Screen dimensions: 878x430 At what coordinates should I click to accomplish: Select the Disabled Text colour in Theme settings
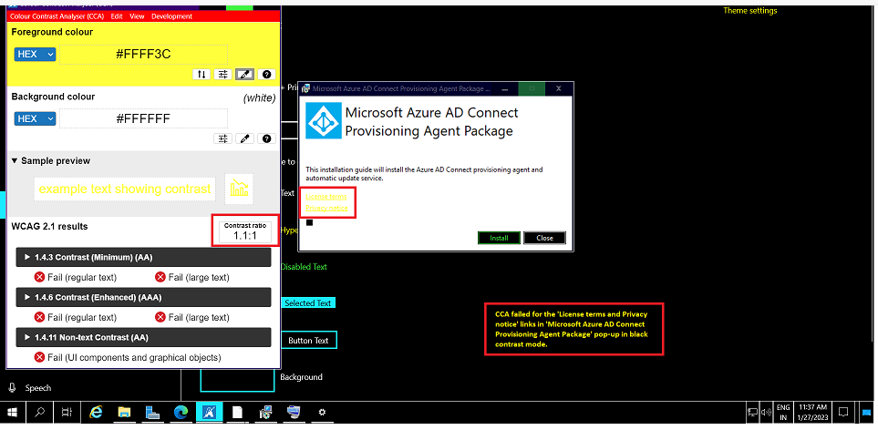[x=304, y=267]
